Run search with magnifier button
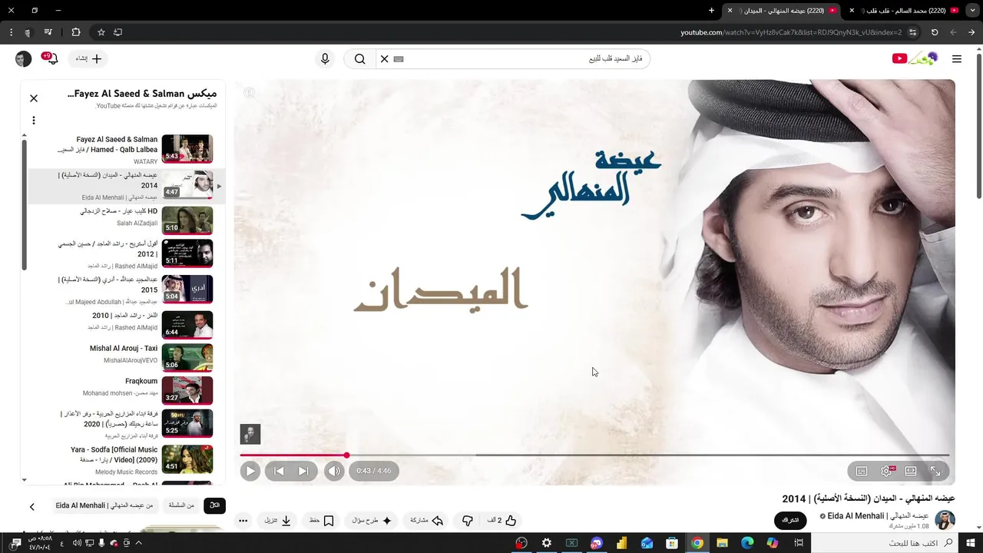This screenshot has width=983, height=553. coord(359,58)
